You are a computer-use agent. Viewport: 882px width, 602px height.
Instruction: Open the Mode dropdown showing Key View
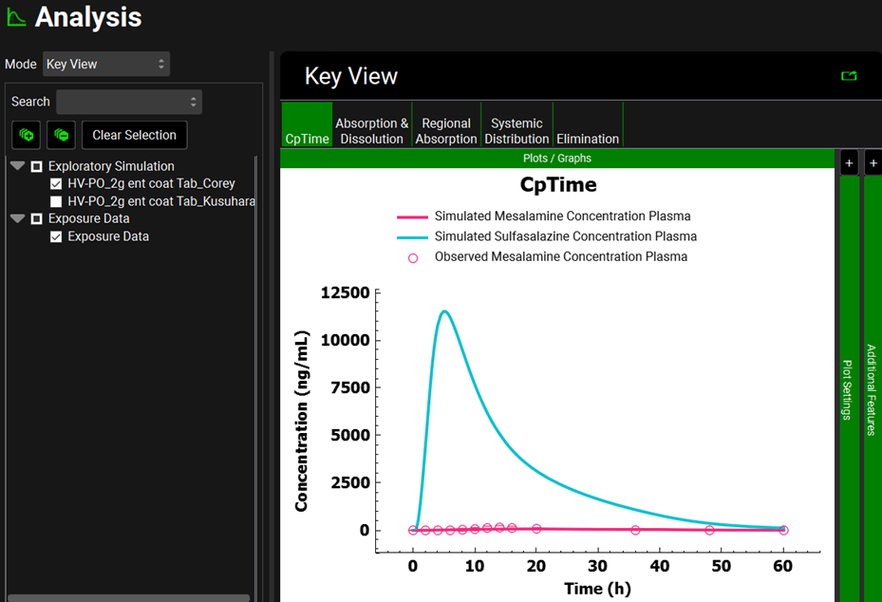[x=106, y=65]
